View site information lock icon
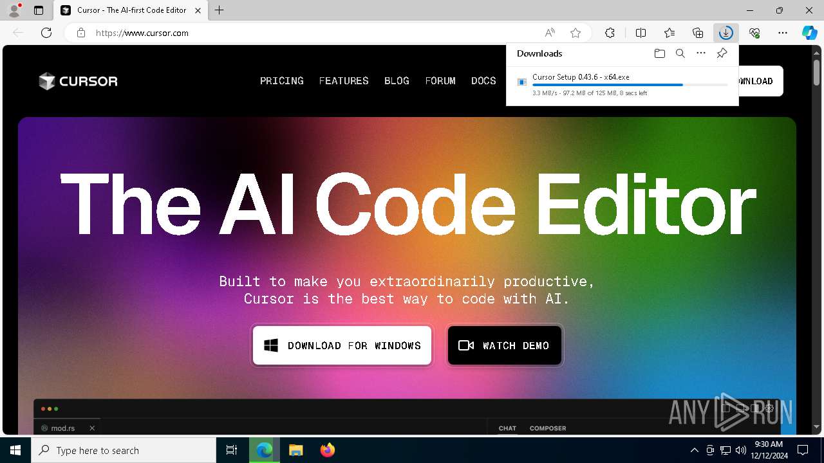 tap(80, 33)
